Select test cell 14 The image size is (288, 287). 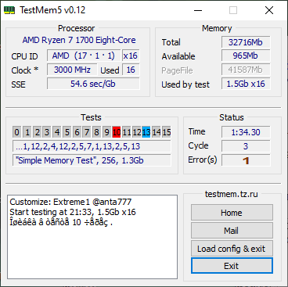pyautogui.click(x=157, y=132)
